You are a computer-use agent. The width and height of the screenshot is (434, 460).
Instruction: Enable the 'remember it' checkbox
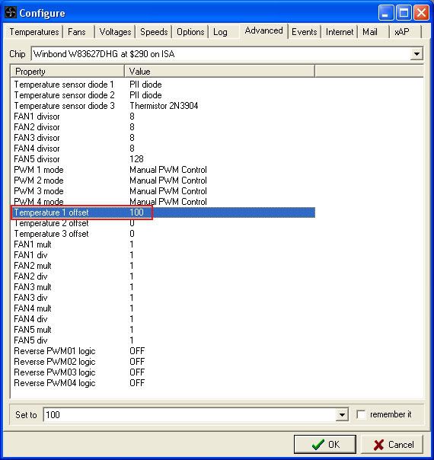tap(361, 414)
